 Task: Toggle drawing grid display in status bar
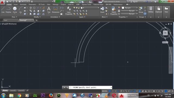(x=110, y=91)
